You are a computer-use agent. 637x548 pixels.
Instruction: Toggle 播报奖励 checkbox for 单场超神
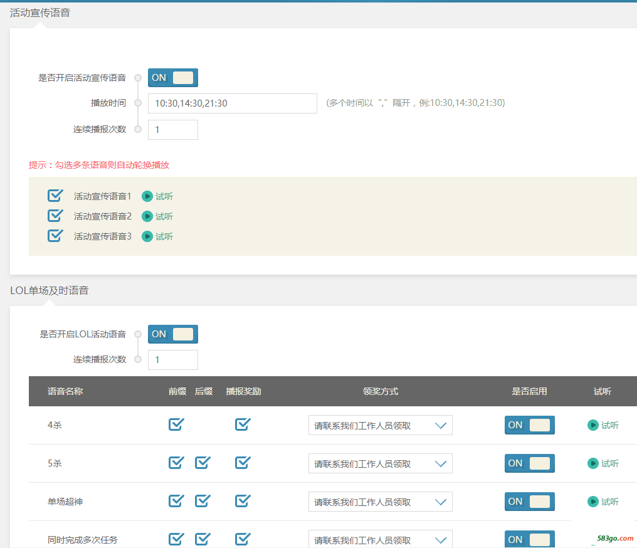tap(243, 501)
